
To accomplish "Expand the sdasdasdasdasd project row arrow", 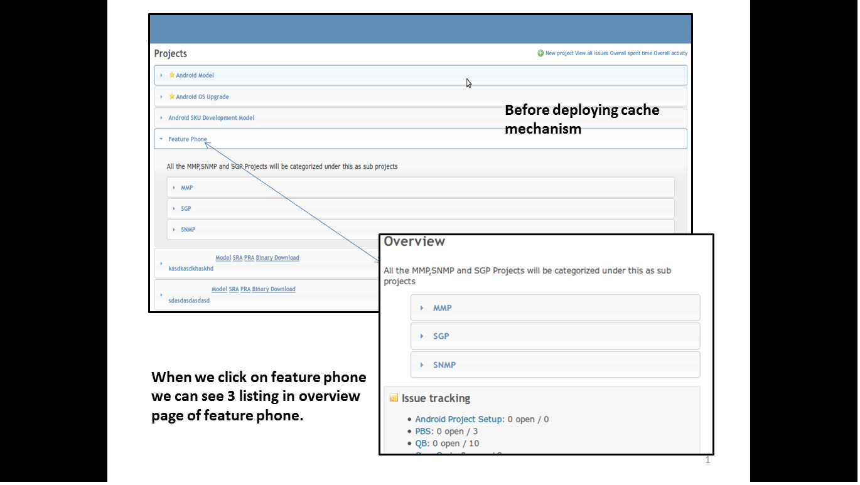I will (161, 295).
